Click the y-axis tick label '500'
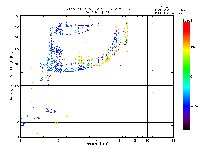 (x=17, y=37)
